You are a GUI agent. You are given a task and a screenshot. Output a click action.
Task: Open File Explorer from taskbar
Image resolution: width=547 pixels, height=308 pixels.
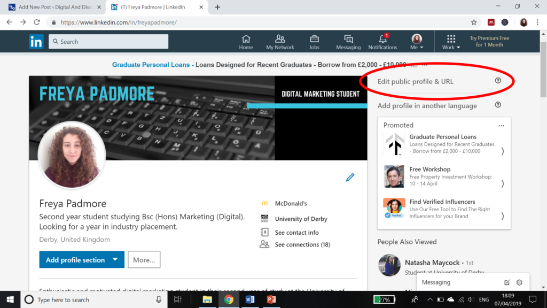point(207,299)
